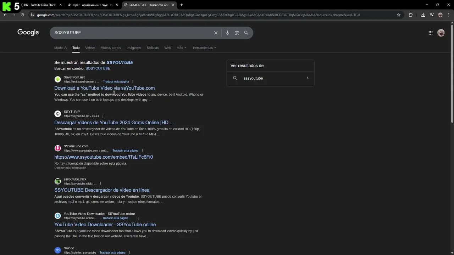Viewport: 454px width, 255px height.
Task: Translate the Solo.to page
Action: (x=112, y=253)
